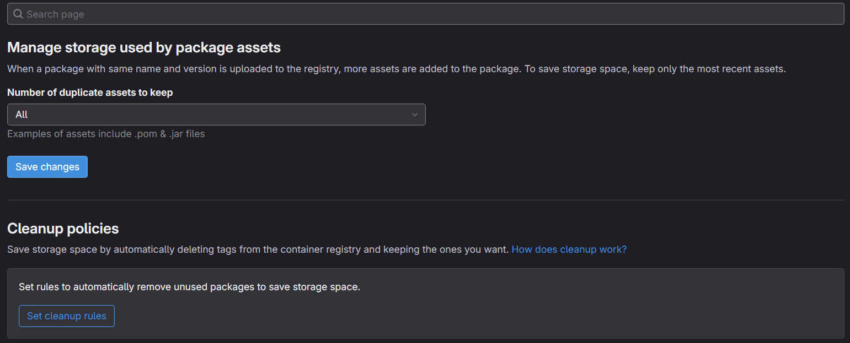Image resolution: width=850 pixels, height=343 pixels.
Task: Select the Cleanup policies heading
Action: coord(63,228)
